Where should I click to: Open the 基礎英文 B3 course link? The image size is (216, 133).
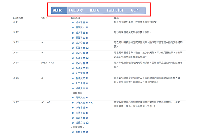[82, 68]
